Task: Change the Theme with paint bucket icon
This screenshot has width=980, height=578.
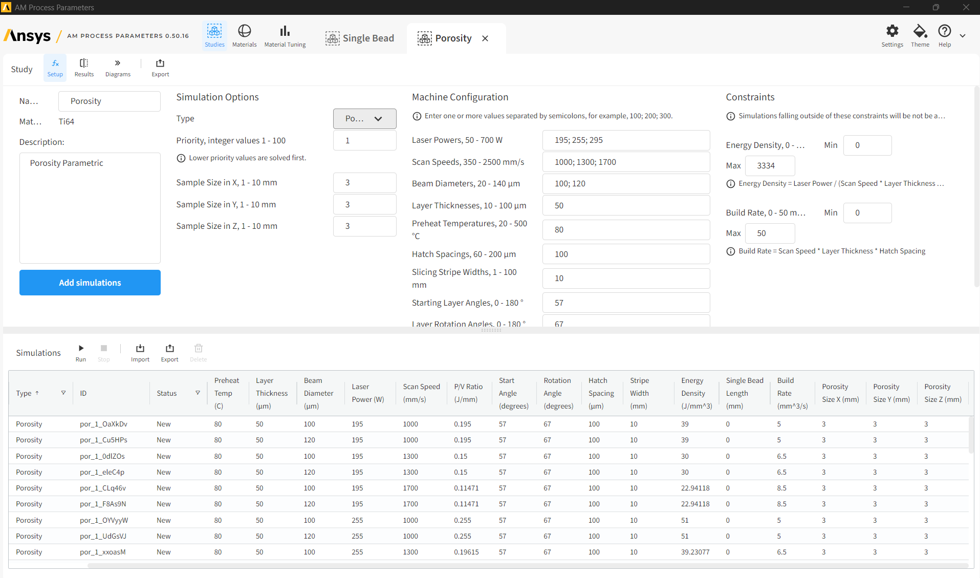Action: pos(920,35)
